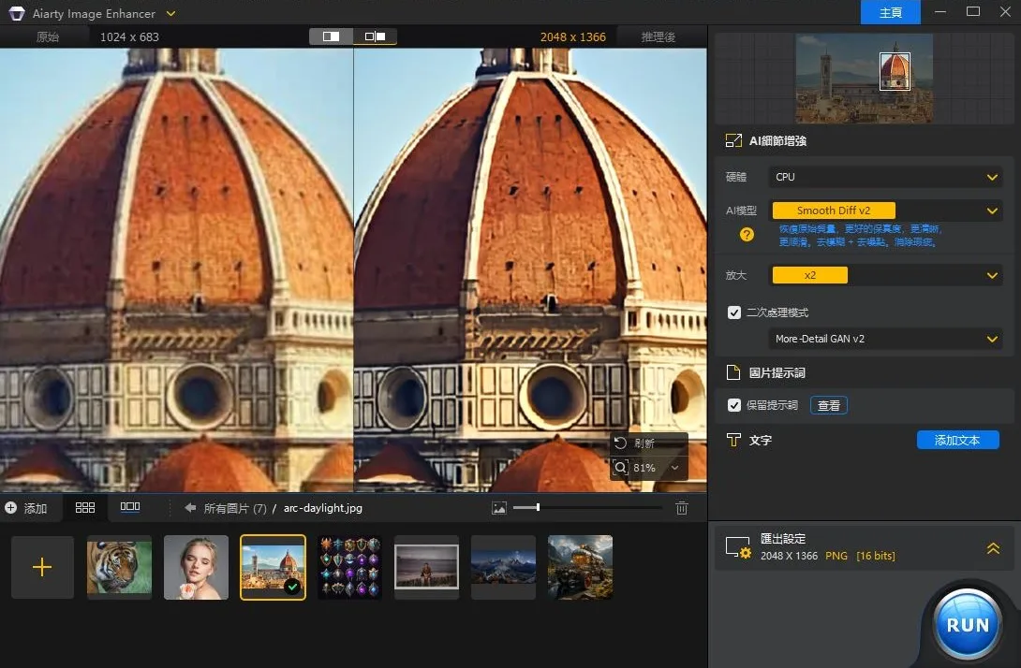The image size is (1021, 668).
Task: Select the split-view comparison mode icon
Action: (332, 36)
